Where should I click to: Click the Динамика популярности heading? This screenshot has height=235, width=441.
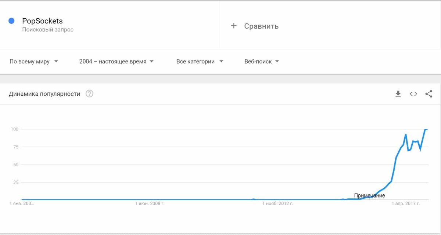coord(44,94)
